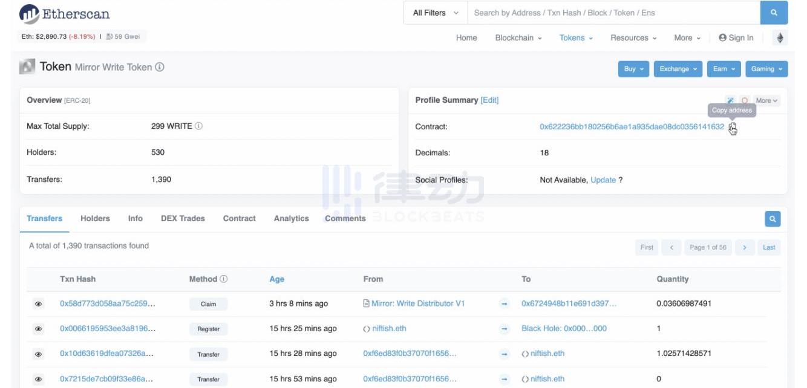The height and width of the screenshot is (388, 807).
Task: Click the Edit link in Profile Summary
Action: pyautogui.click(x=489, y=100)
